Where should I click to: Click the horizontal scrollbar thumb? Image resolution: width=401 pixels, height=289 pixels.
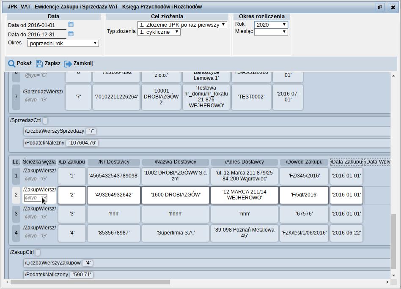90,282
